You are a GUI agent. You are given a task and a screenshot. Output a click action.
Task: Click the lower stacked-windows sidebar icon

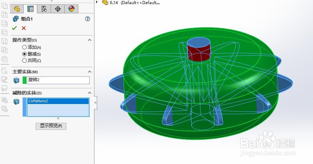click(4, 109)
